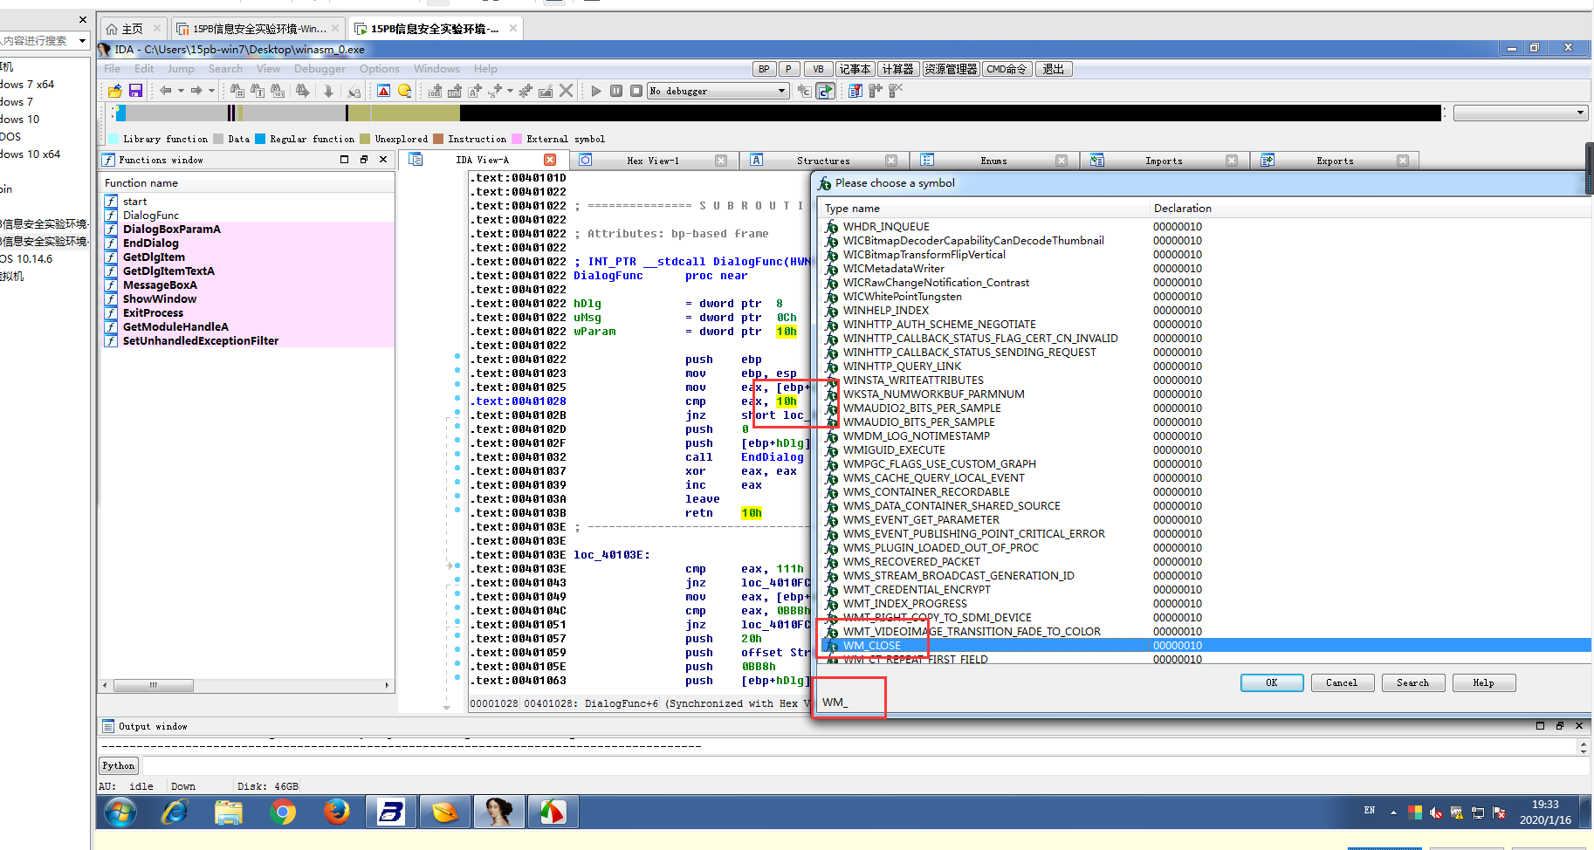Open the Windows Start menu
The width and height of the screenshot is (1594, 850).
point(120,812)
